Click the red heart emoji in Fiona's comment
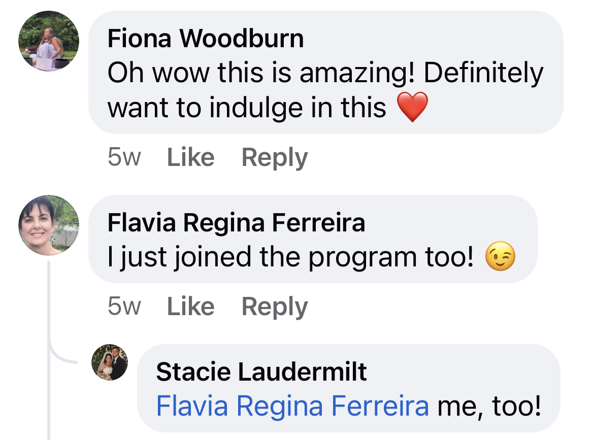 coord(412,108)
